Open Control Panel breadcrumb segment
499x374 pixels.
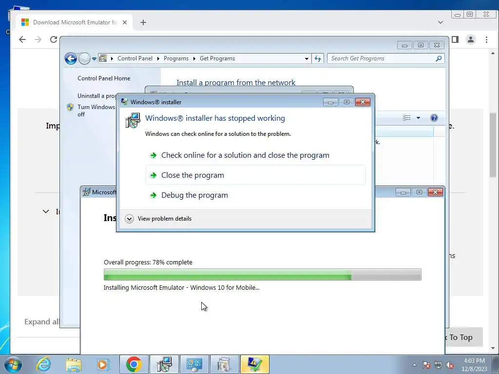click(x=135, y=58)
